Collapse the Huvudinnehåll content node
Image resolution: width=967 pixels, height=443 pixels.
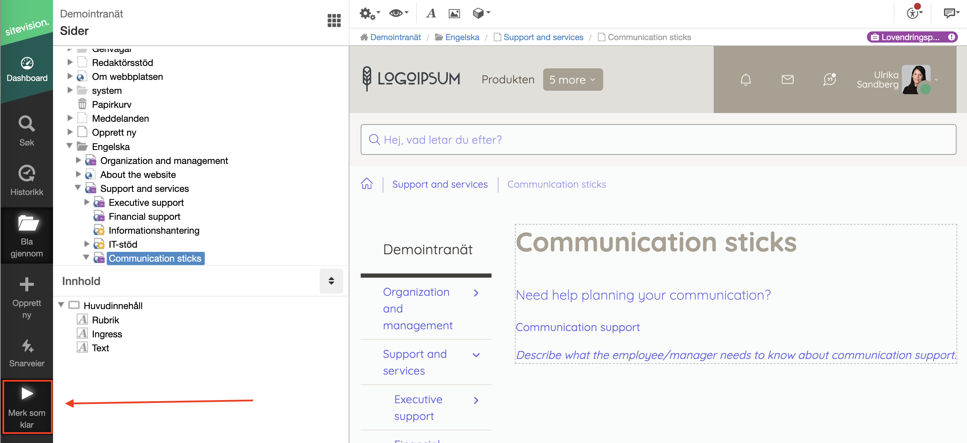click(x=61, y=305)
